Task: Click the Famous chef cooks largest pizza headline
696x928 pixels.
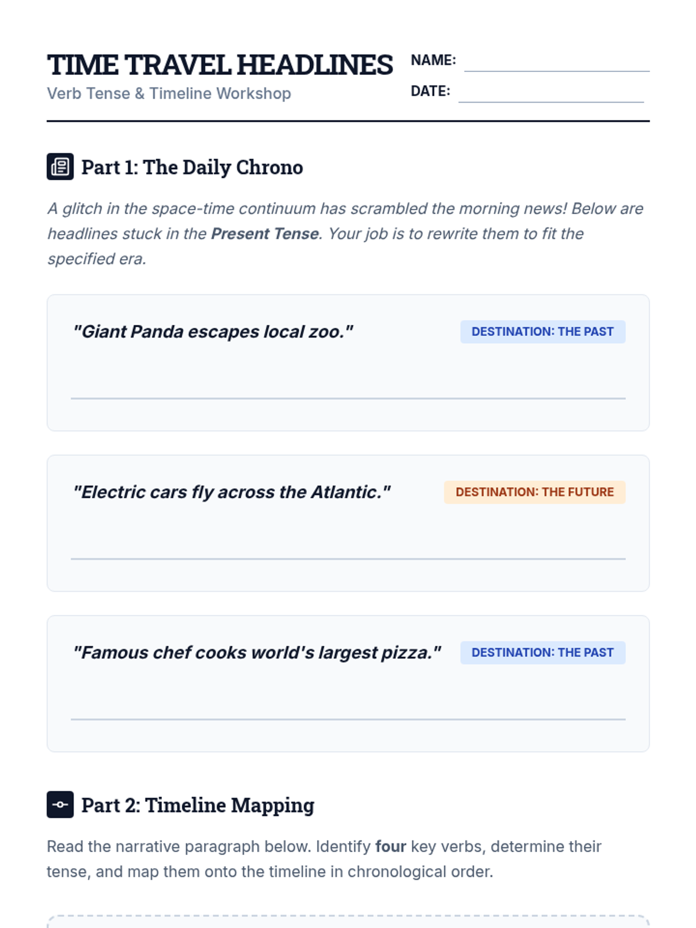Action: (x=257, y=653)
